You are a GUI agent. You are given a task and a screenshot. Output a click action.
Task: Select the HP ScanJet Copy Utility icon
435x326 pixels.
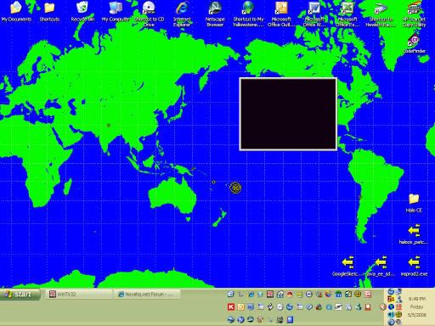tap(414, 14)
